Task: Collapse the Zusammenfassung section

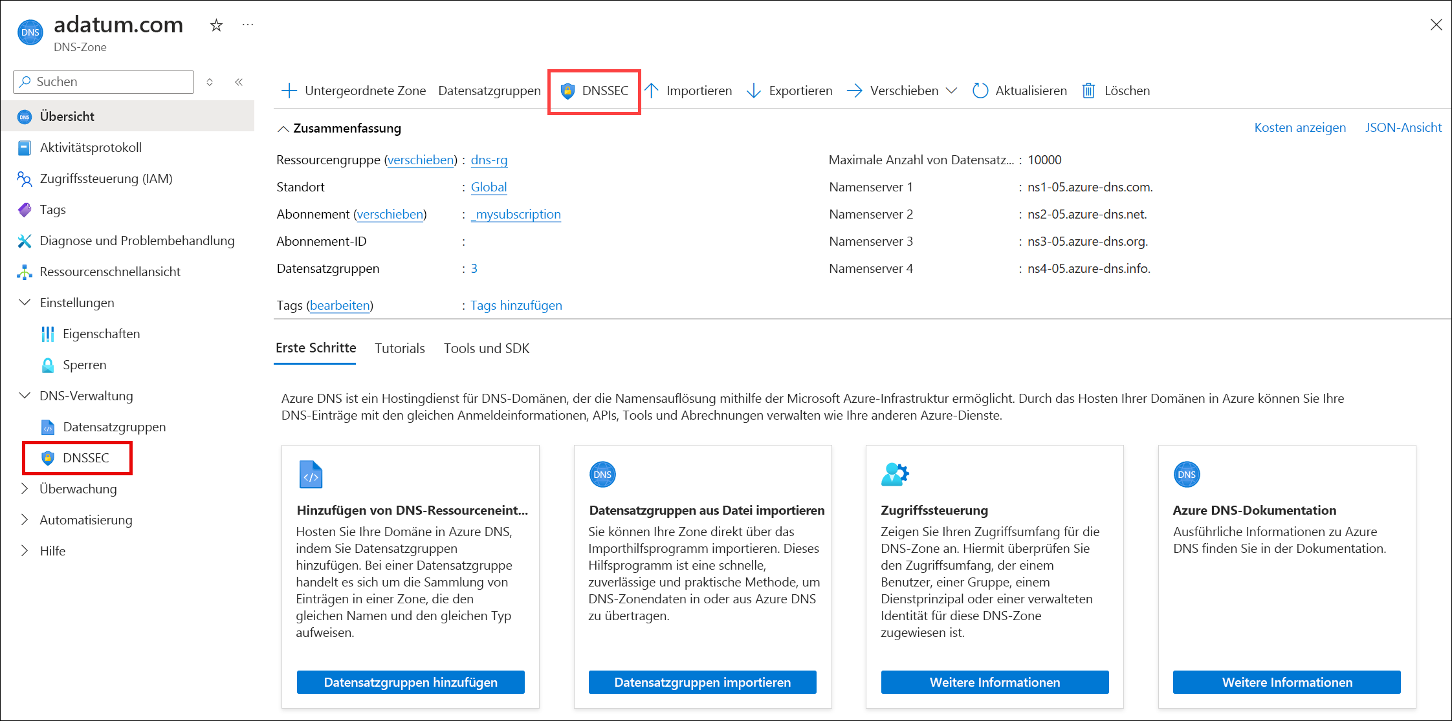Action: point(283,129)
